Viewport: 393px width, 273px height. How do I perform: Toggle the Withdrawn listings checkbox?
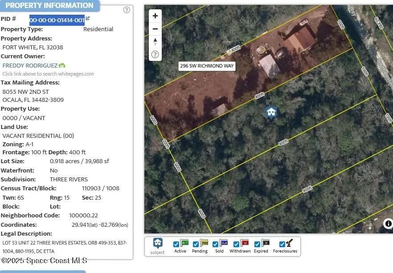pyautogui.click(x=236, y=244)
